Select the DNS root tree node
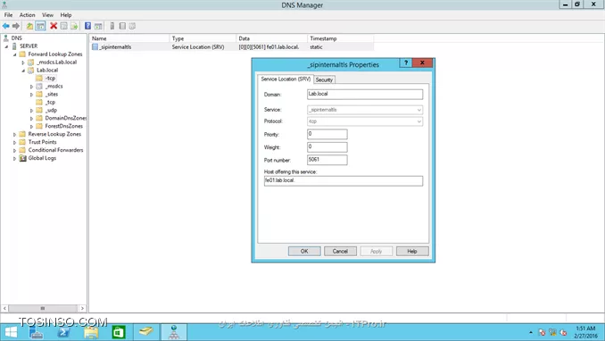 [17, 37]
